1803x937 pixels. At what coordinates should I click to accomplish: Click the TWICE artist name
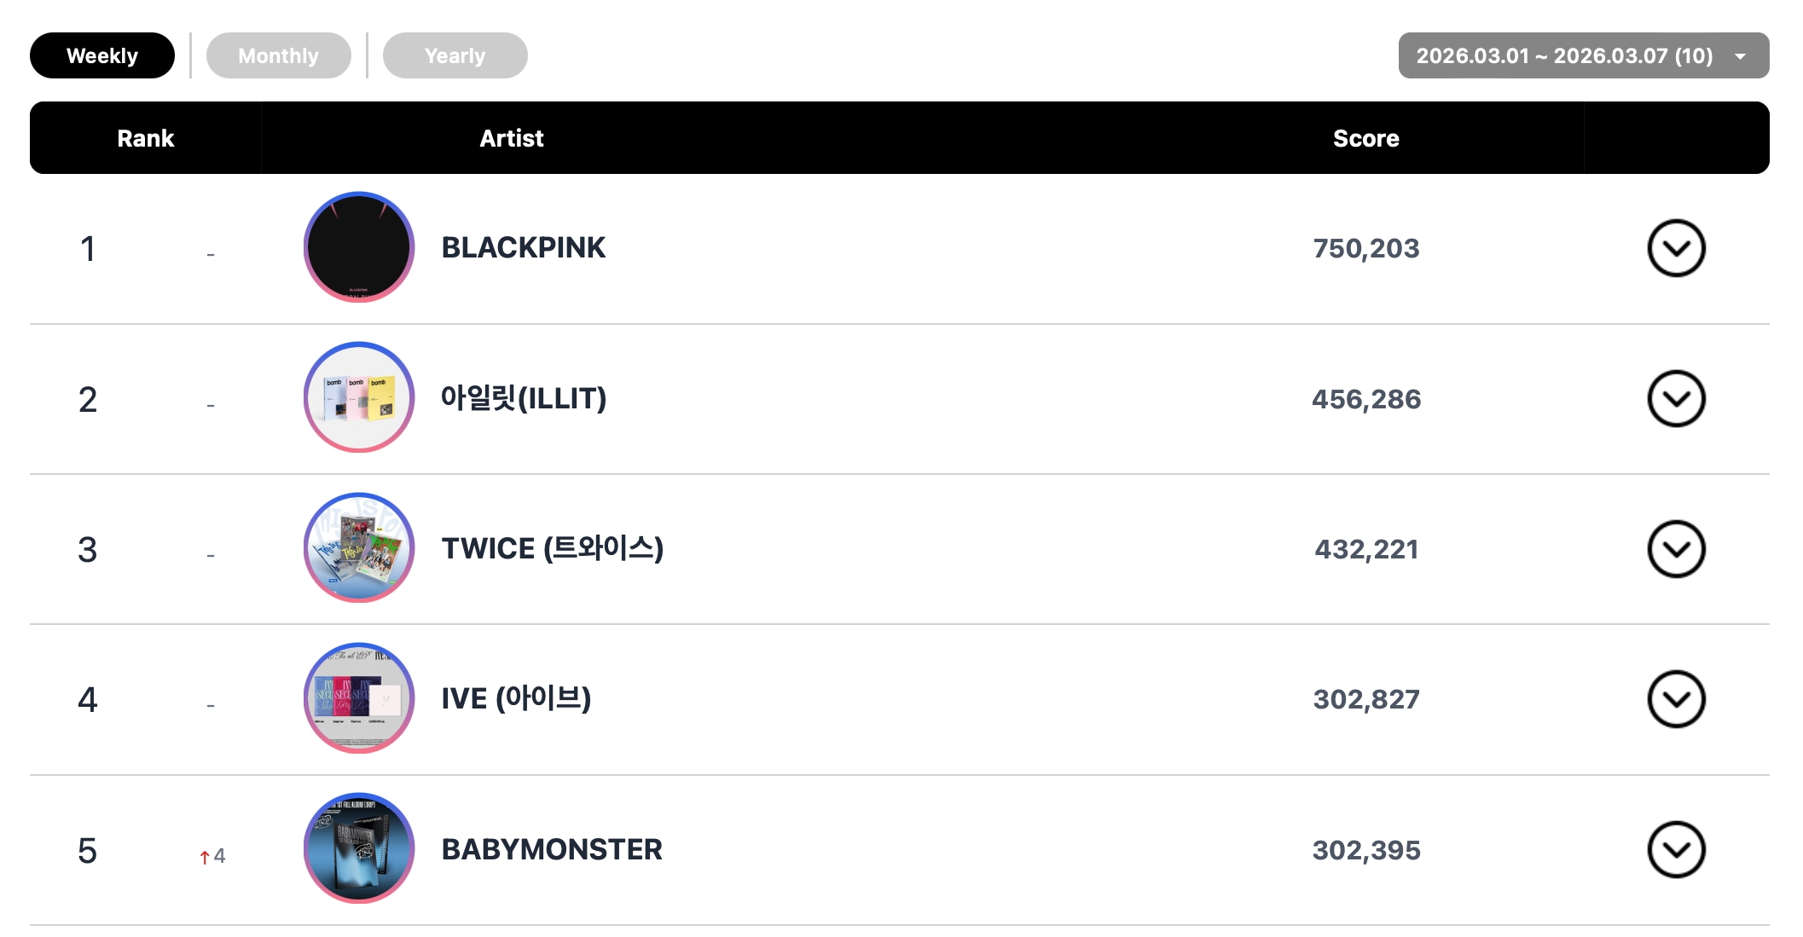tap(552, 548)
